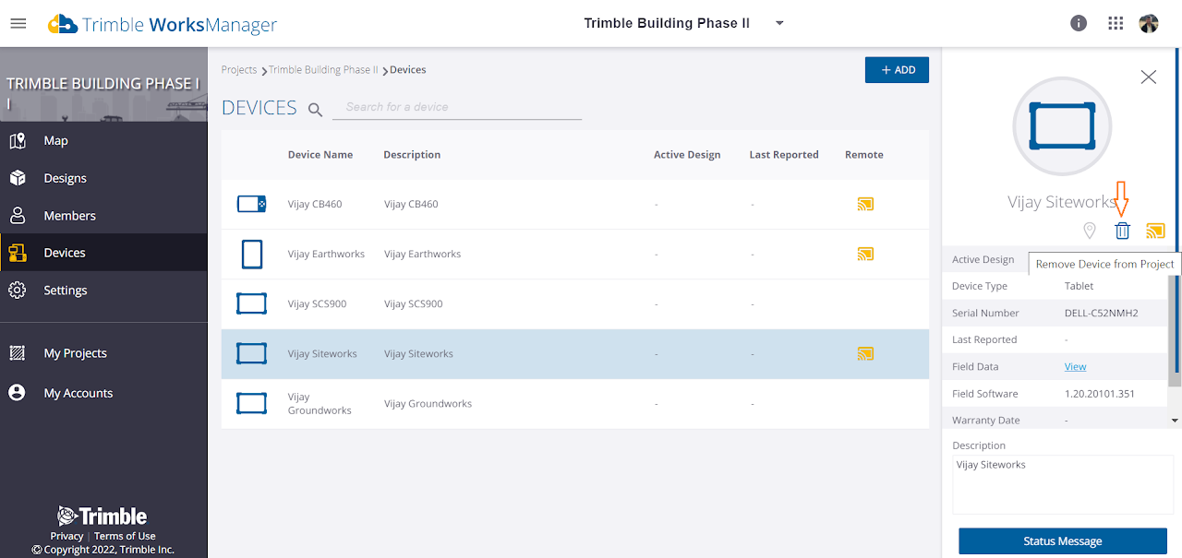
Task: Click the ADD device button
Action: (897, 70)
